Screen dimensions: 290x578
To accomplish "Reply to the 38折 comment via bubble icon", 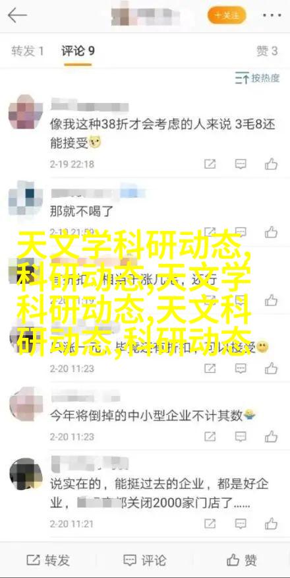I will 241,164.
